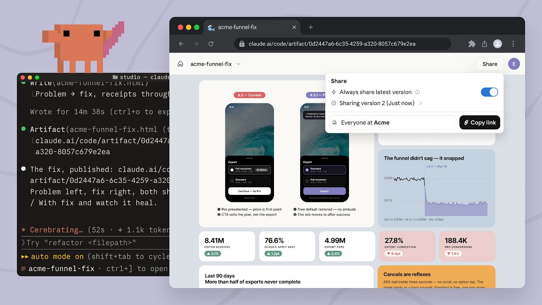Open the Everyone at Acme audience dropdown
This screenshot has width=542, height=305.
click(393, 122)
